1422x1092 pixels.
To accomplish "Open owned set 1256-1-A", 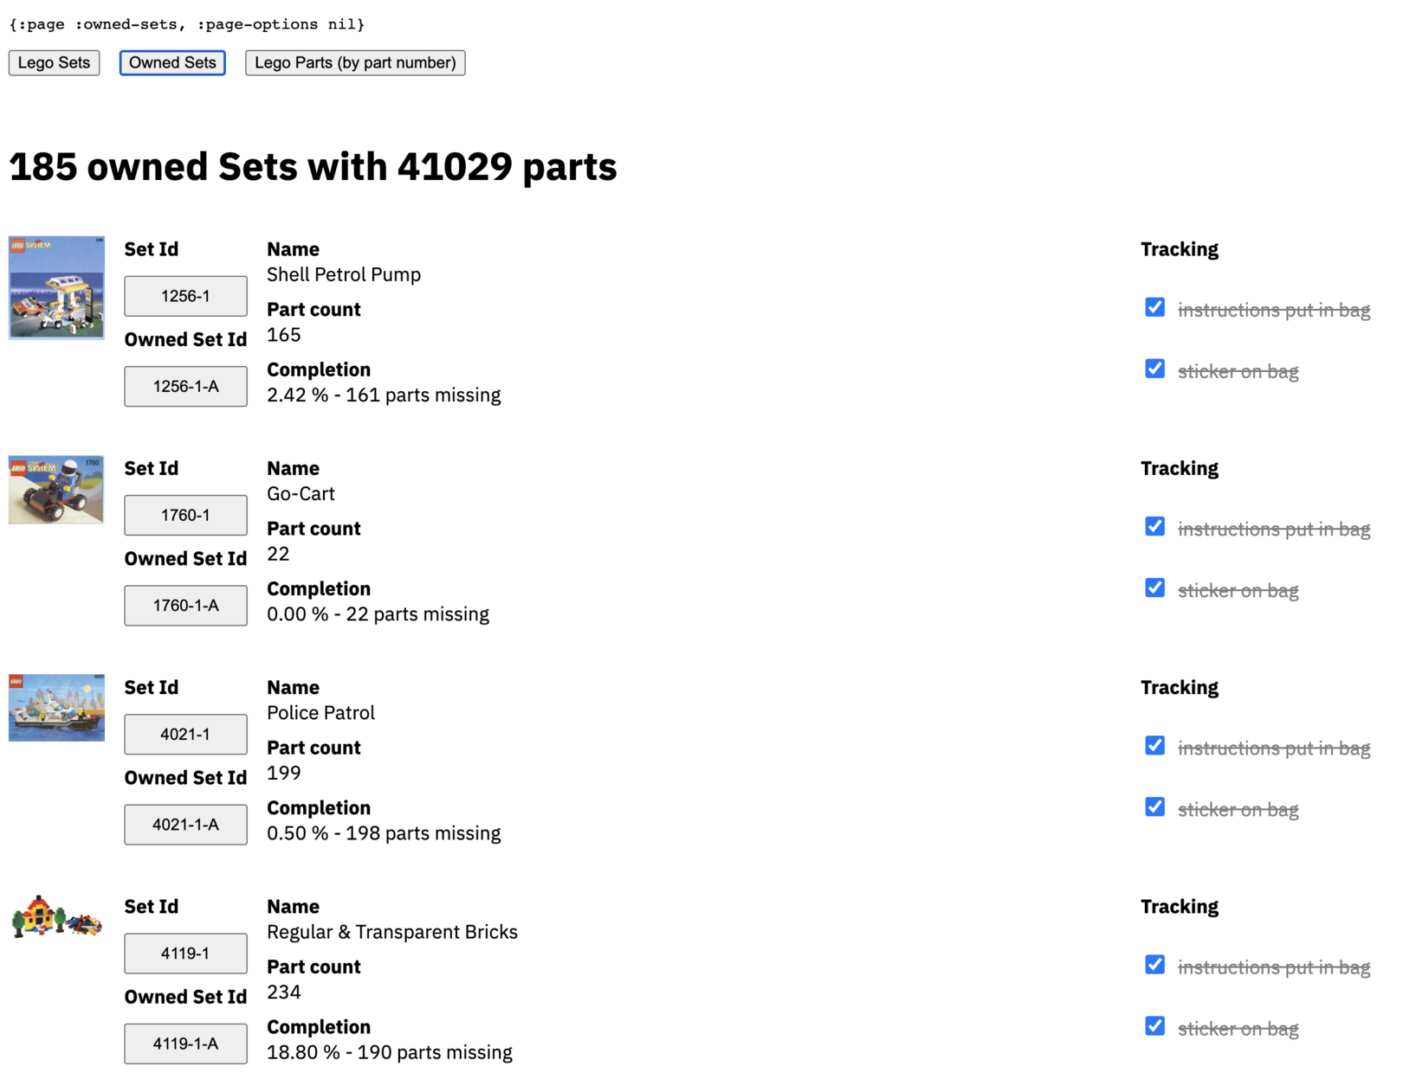I will point(185,386).
